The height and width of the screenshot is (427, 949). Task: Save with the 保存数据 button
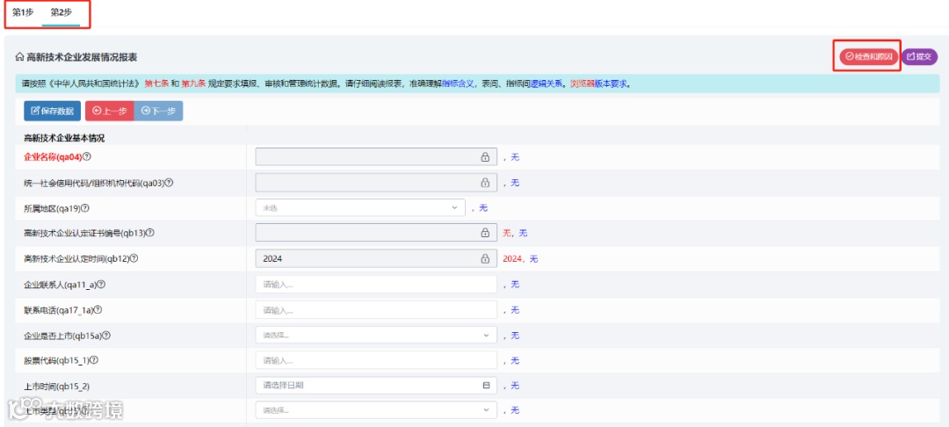click(52, 112)
